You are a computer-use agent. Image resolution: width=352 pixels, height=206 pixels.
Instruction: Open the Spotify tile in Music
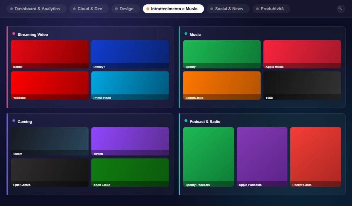pyautogui.click(x=222, y=54)
